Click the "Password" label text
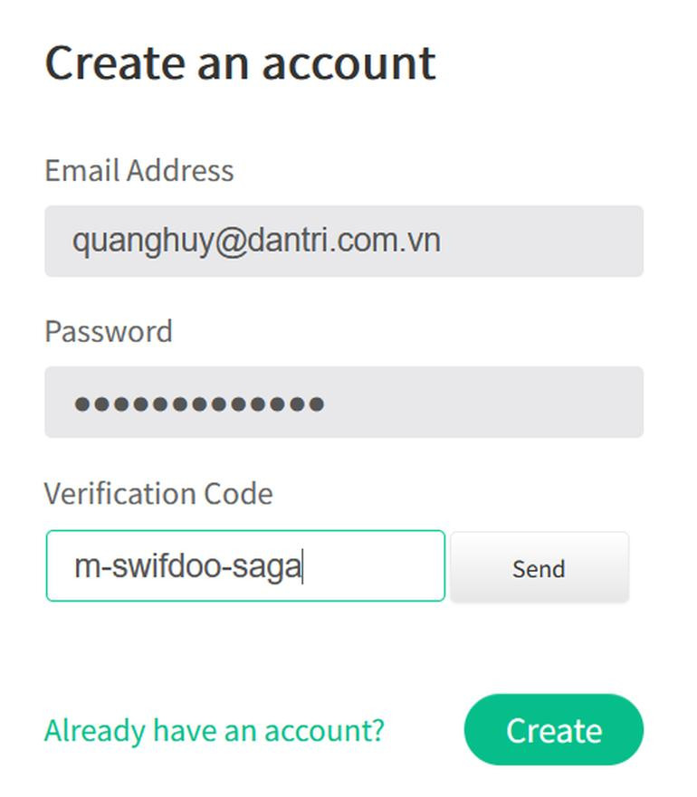Viewport: 697px width, 797px height. (109, 331)
